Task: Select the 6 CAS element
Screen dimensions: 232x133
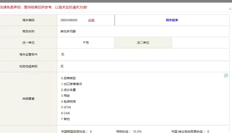Action: [x=65, y=113]
